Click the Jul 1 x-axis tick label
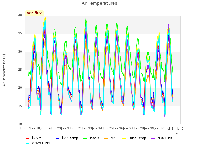This screenshot has width=199, height=149. pyautogui.click(x=170, y=128)
